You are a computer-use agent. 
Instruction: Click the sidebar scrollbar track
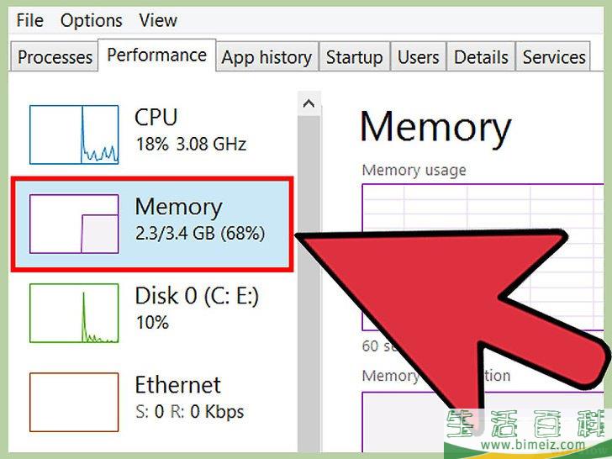(309, 284)
